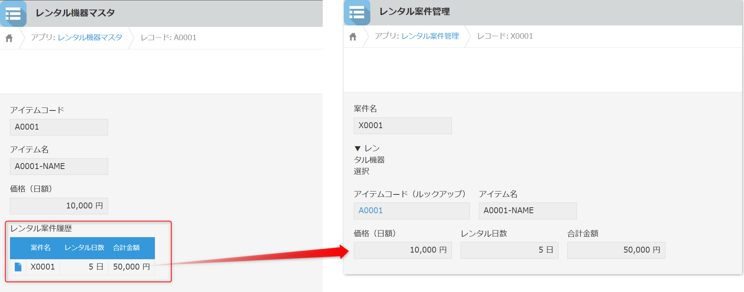Image resolution: width=744 pixels, height=292 pixels.
Task: Click the レコード: X0001 breadcrumb item
Action: point(505,36)
